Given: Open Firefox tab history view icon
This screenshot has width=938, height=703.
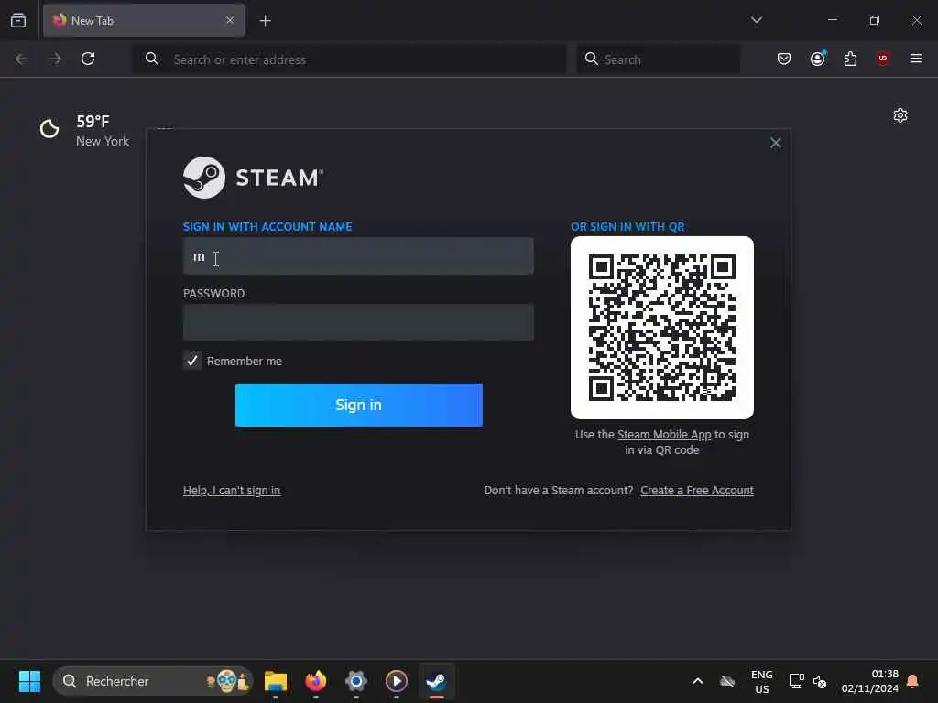Looking at the screenshot, I should click(18, 20).
